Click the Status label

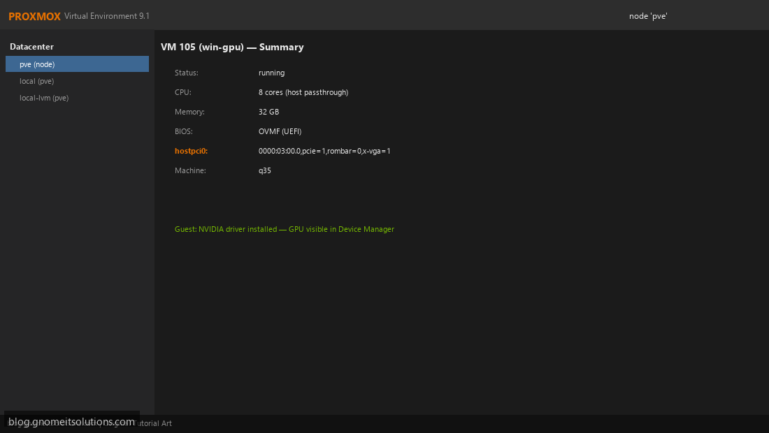tap(187, 73)
